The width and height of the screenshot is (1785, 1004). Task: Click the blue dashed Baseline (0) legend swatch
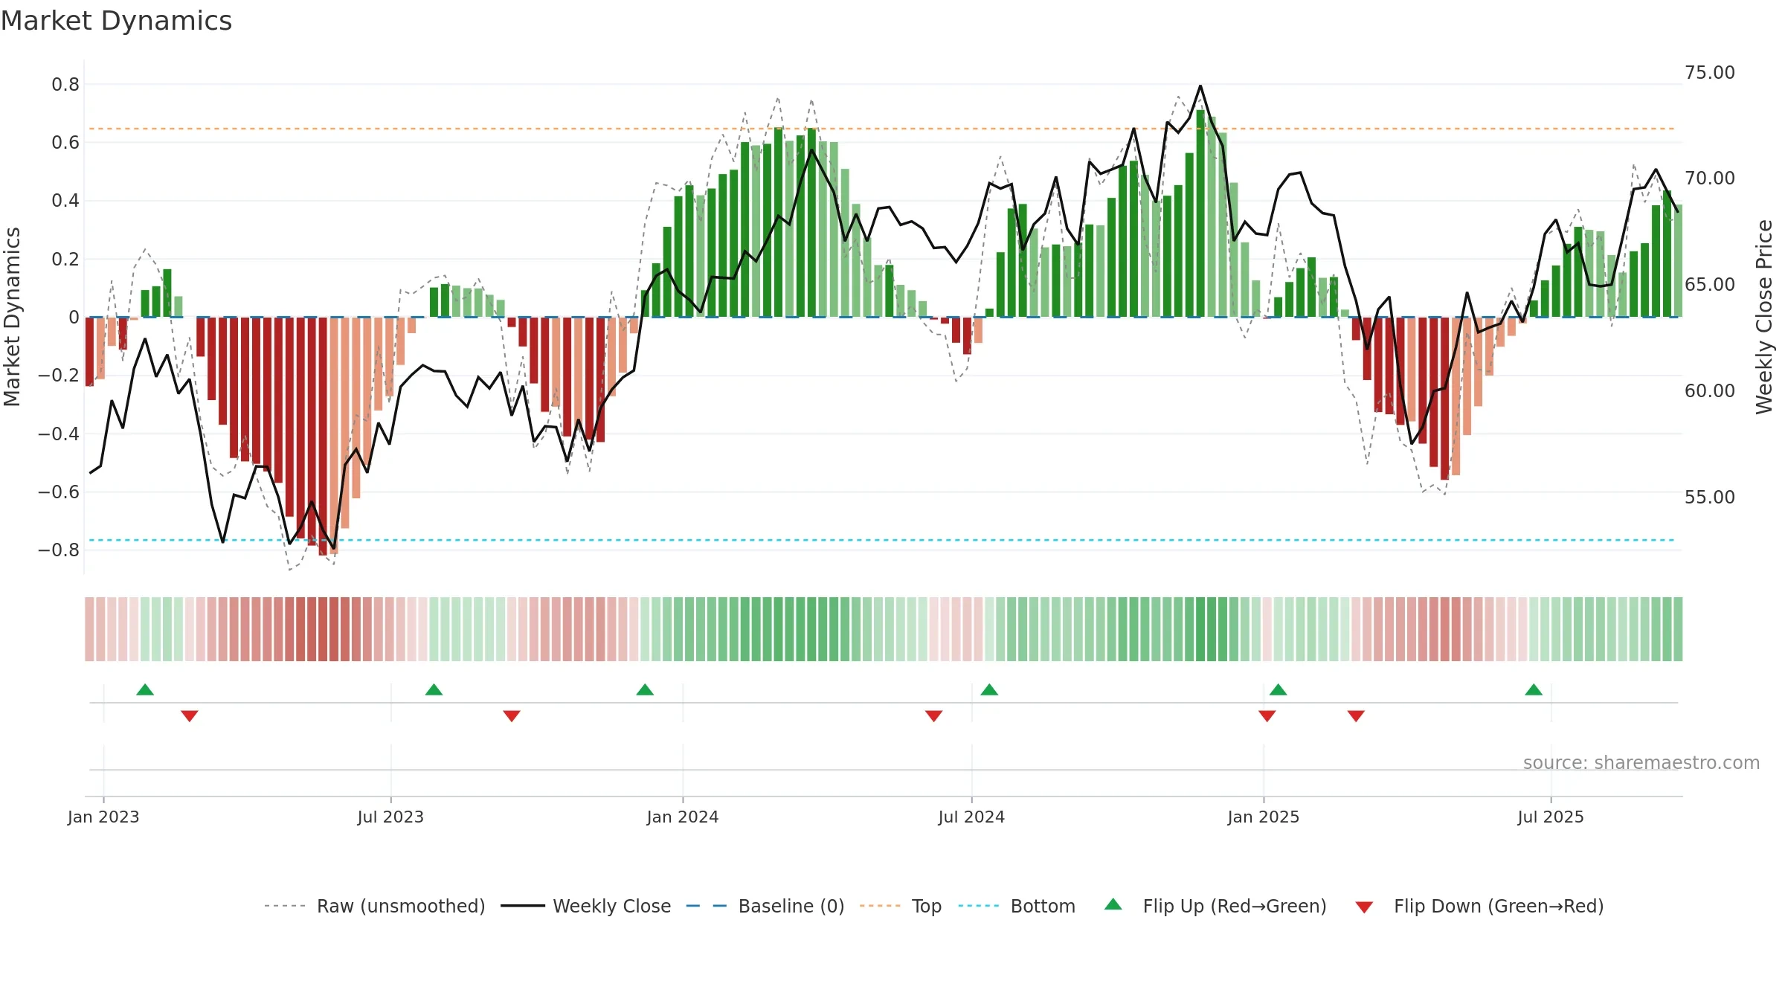point(707,906)
